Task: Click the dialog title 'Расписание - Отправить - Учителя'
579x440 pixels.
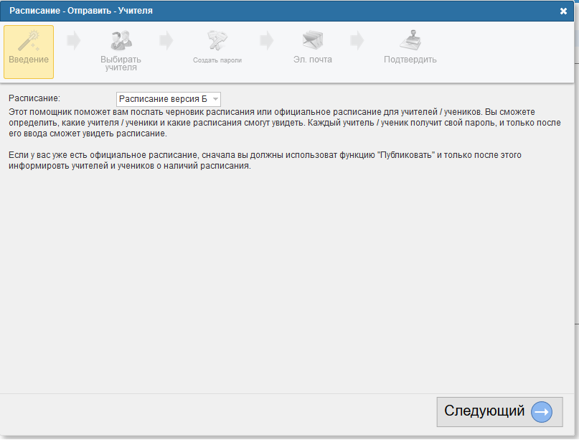Action: pos(81,11)
